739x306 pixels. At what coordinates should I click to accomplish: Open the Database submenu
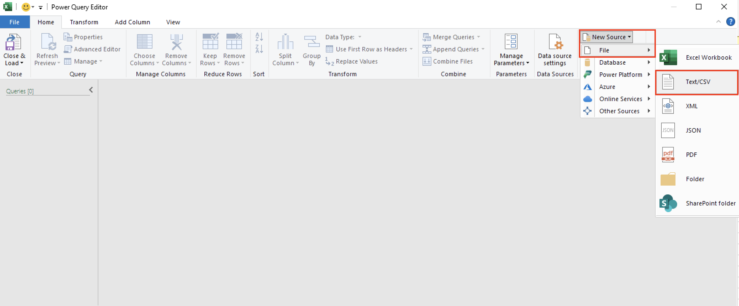(617, 62)
